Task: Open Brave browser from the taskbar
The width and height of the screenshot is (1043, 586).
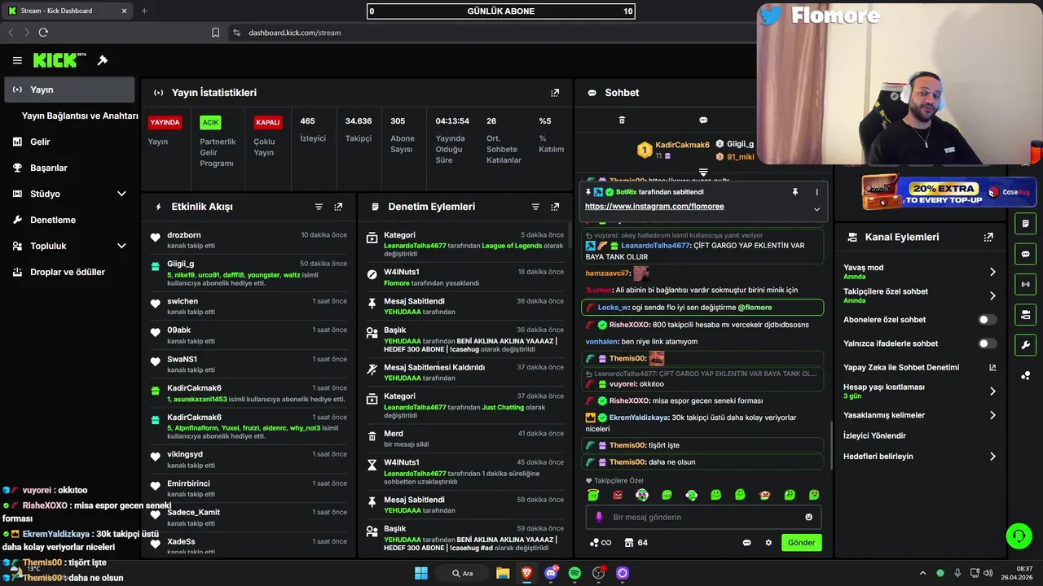Action: [x=526, y=573]
